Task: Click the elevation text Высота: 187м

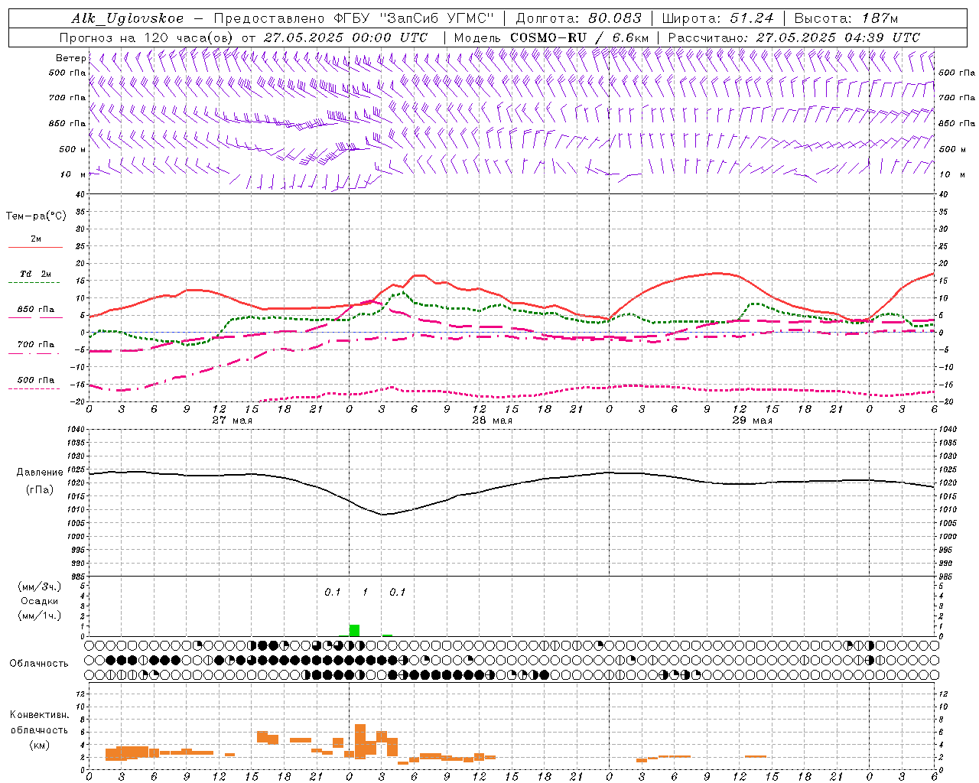Action: pyautogui.click(x=846, y=19)
